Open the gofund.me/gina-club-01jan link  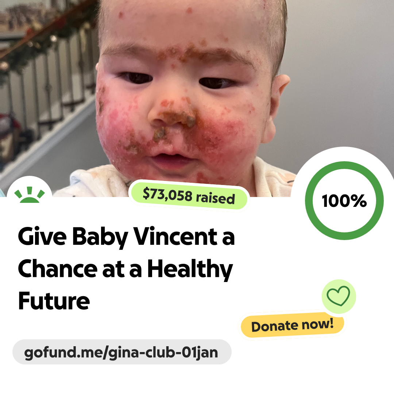[121, 352]
